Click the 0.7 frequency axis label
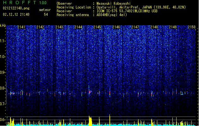The width and height of the screenshot is (199, 126). [3, 104]
